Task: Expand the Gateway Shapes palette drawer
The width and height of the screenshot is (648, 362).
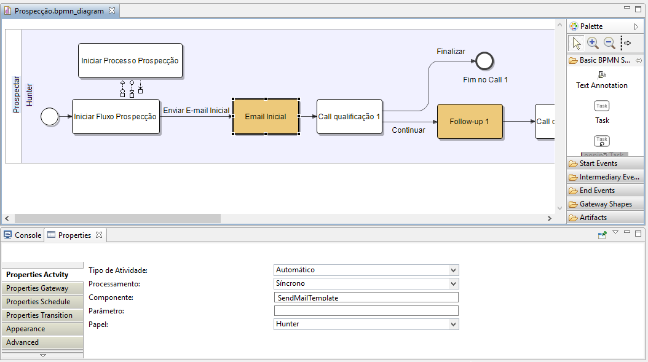Action: [x=605, y=204]
